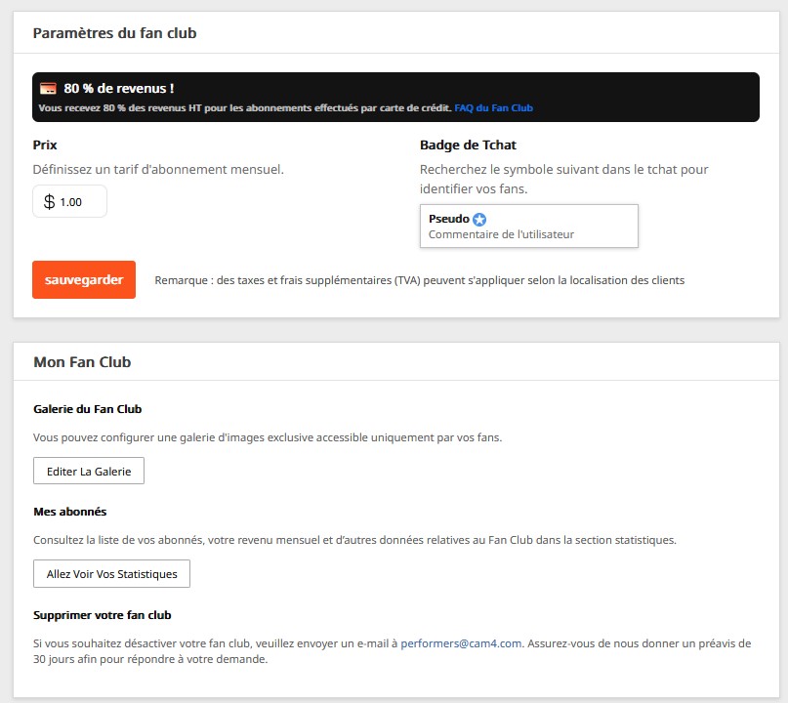Image resolution: width=788 pixels, height=703 pixels.
Task: Open the FAQ du Fan Club link
Action: (493, 108)
